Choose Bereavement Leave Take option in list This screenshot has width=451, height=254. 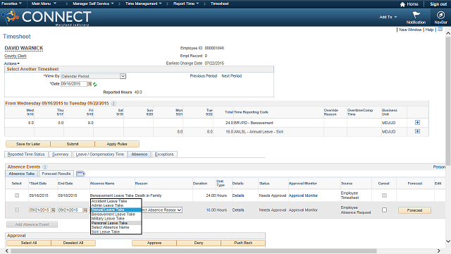pyautogui.click(x=116, y=214)
